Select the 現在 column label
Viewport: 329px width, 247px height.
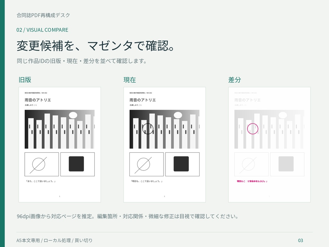point(130,80)
